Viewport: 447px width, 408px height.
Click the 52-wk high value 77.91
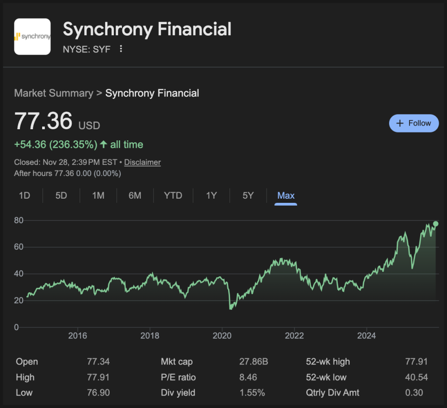(416, 362)
